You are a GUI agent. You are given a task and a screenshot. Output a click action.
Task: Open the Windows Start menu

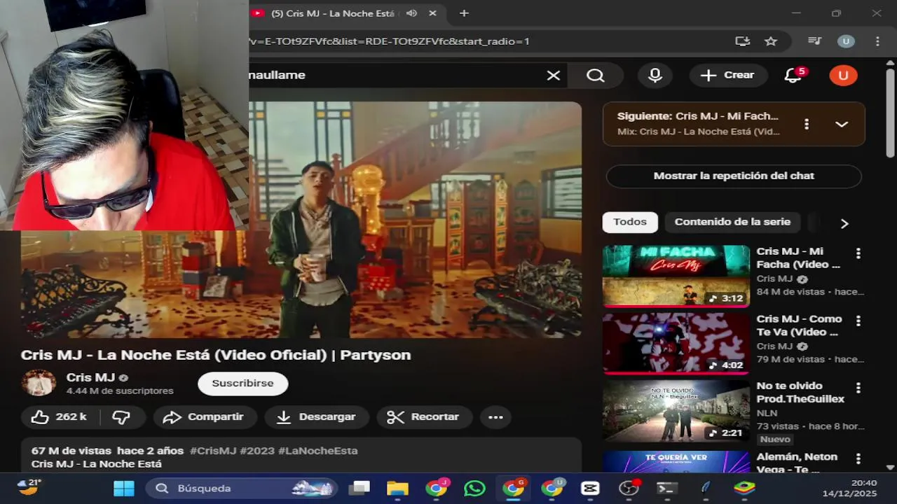[124, 488]
